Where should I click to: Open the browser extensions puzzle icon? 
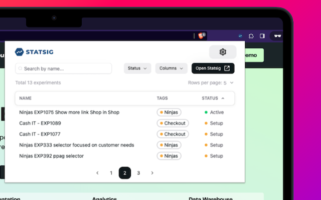click(x=251, y=36)
